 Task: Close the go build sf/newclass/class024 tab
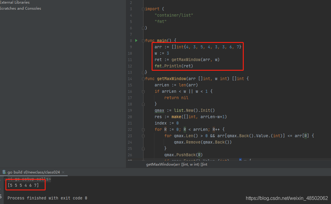coord(63,172)
